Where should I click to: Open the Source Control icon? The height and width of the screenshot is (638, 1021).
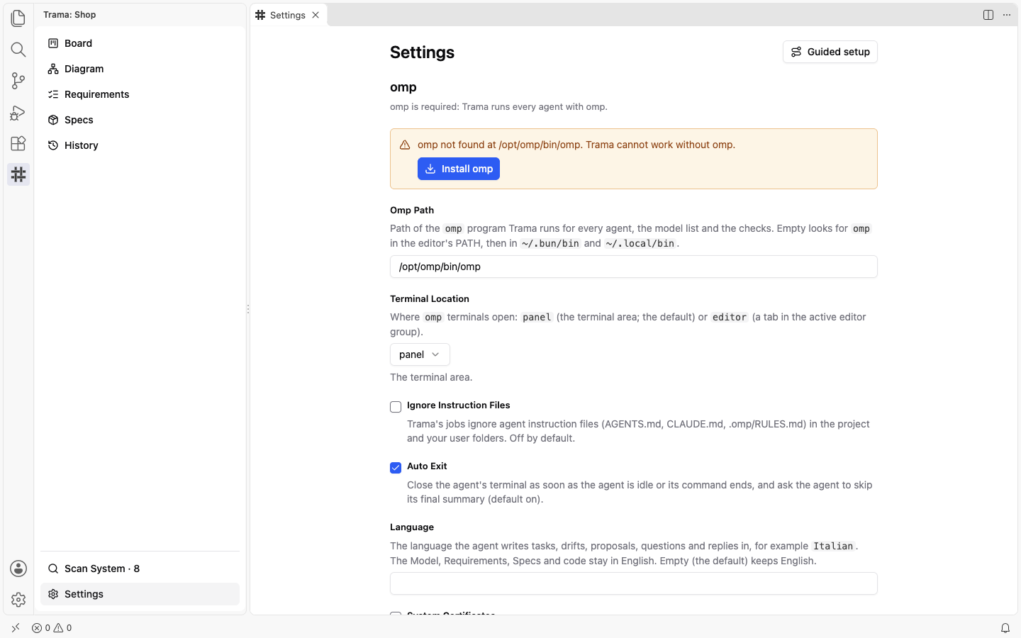[18, 80]
